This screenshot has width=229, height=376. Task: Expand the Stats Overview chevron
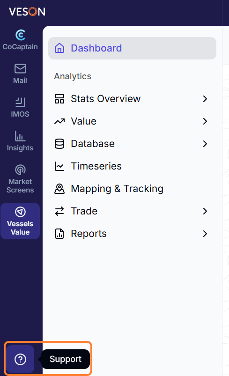pos(205,99)
